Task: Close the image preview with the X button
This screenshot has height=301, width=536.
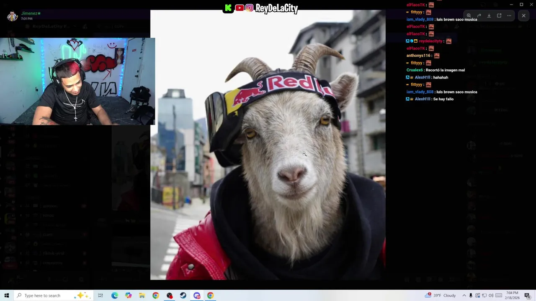Action: pyautogui.click(x=523, y=15)
